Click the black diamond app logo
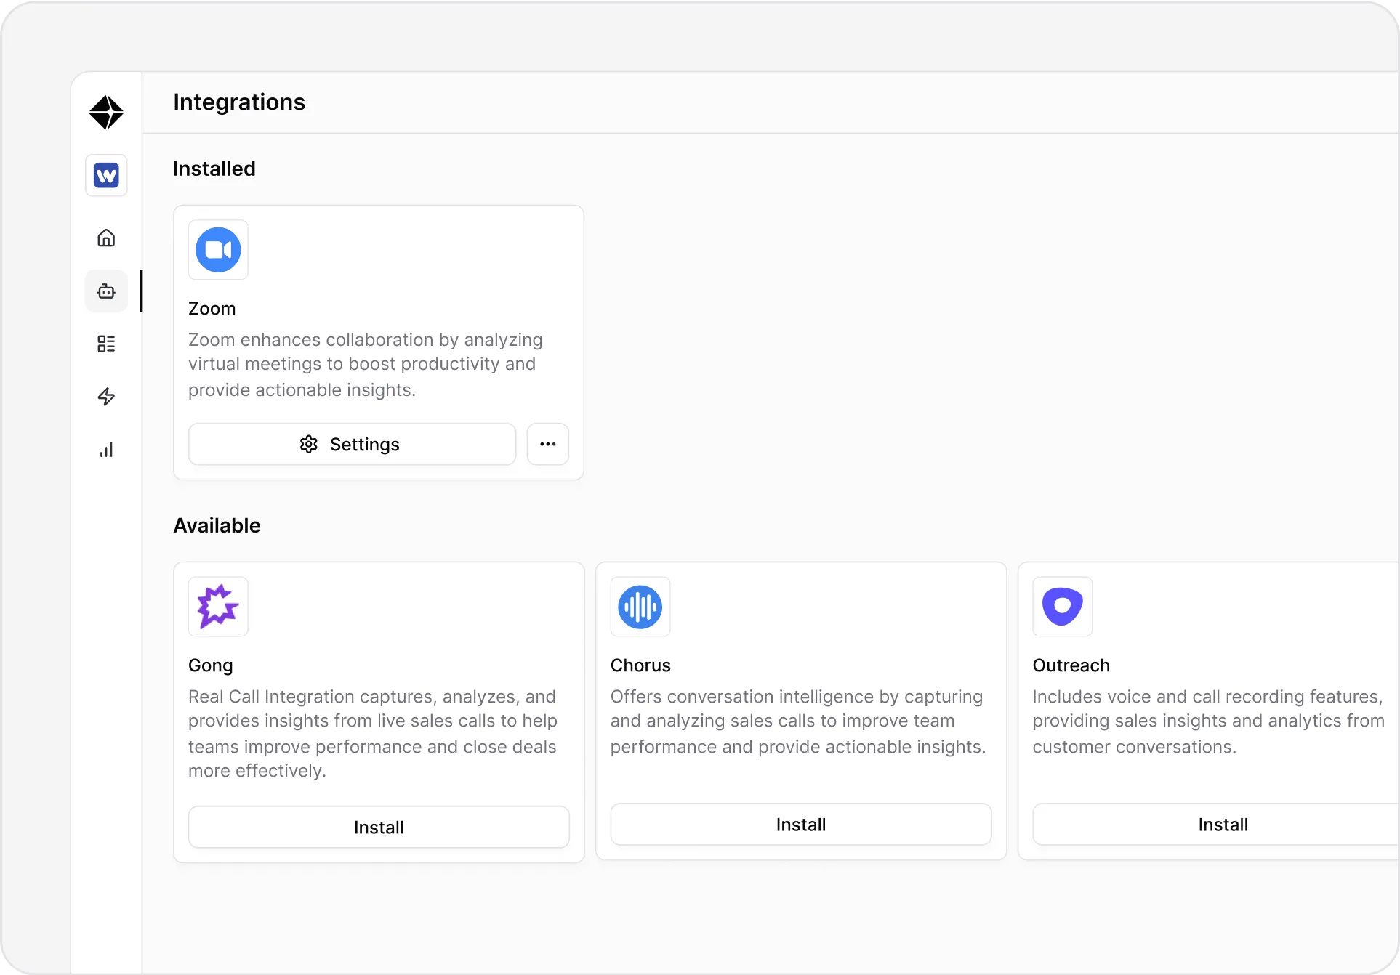1400x975 pixels. pos(106,113)
